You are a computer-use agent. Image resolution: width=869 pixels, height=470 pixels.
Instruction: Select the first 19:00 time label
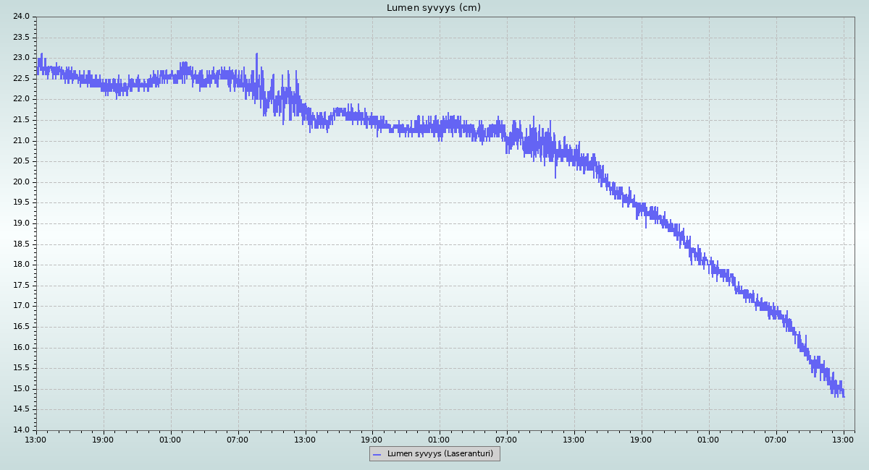[104, 440]
